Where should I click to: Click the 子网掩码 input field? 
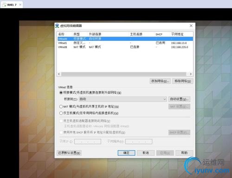[139, 141]
